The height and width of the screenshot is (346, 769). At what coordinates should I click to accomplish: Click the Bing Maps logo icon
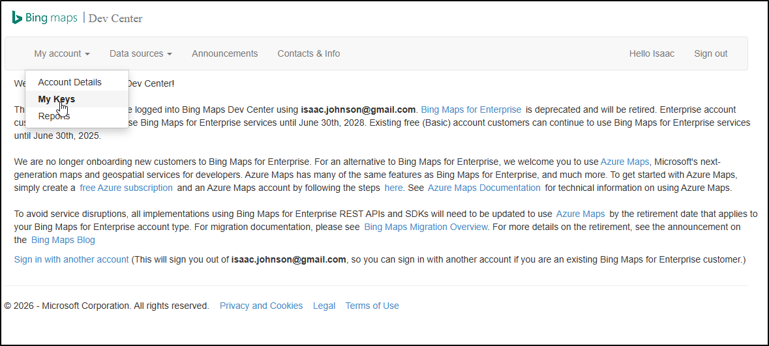click(18, 18)
